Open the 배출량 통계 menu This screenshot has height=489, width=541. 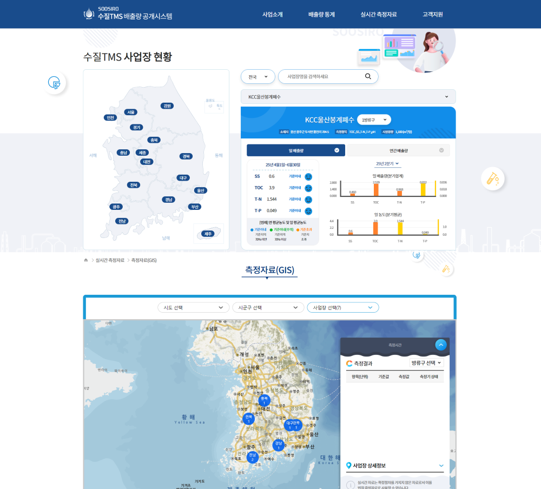(321, 15)
